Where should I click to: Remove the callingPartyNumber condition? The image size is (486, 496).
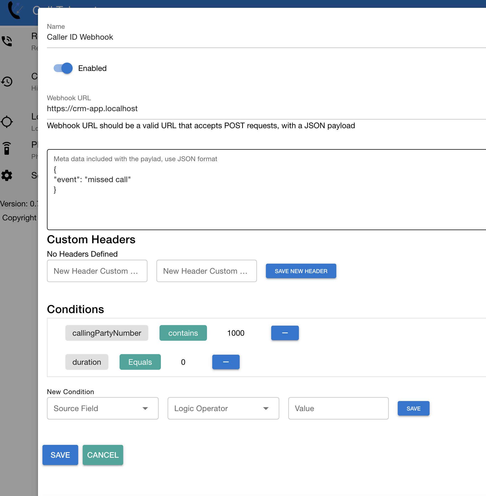(285, 333)
